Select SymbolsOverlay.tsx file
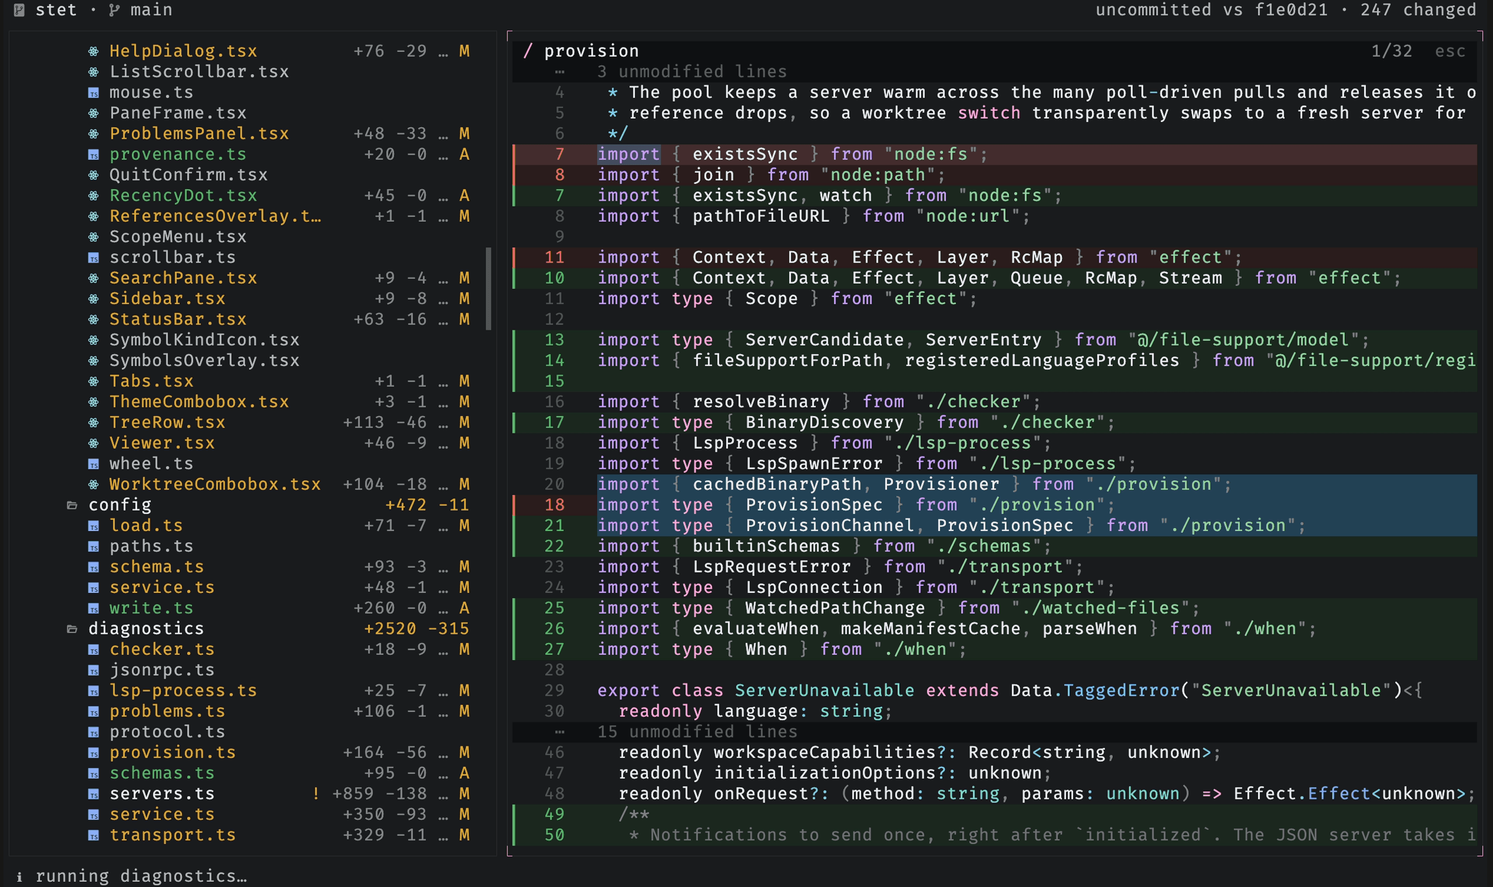 coord(204,361)
